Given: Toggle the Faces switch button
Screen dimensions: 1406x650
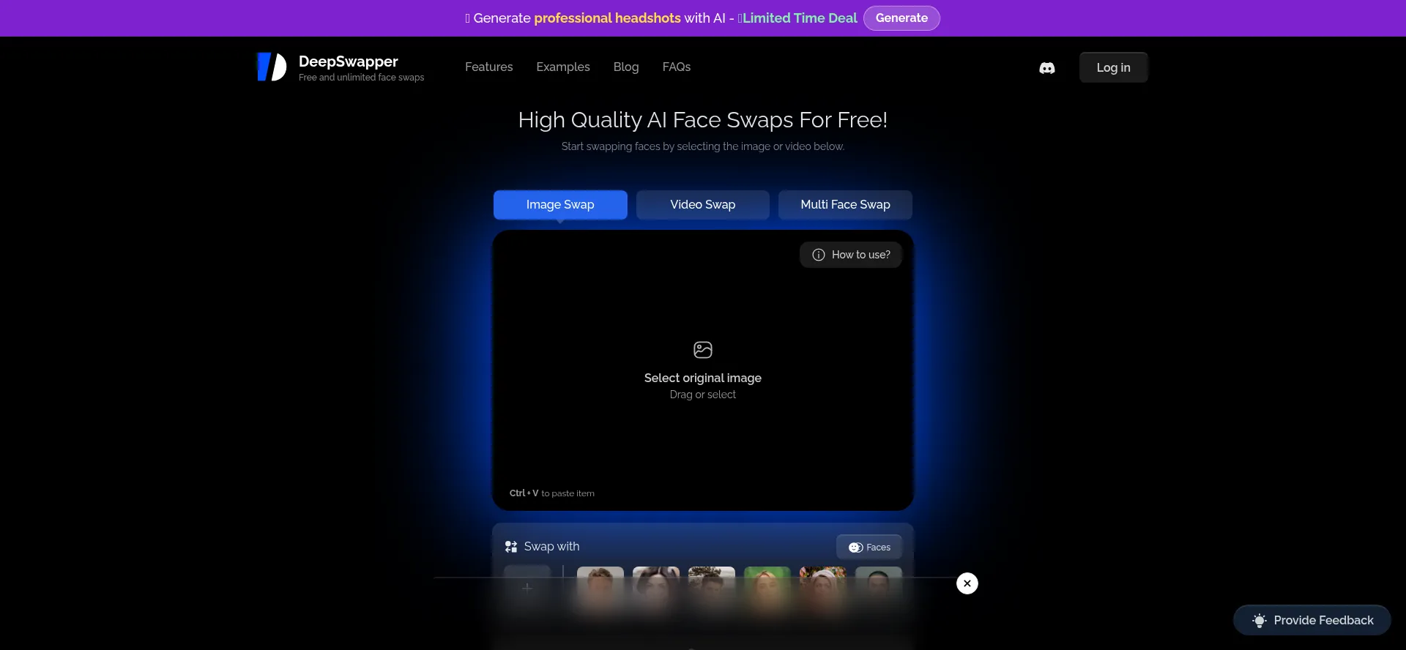Looking at the screenshot, I should (x=869, y=547).
